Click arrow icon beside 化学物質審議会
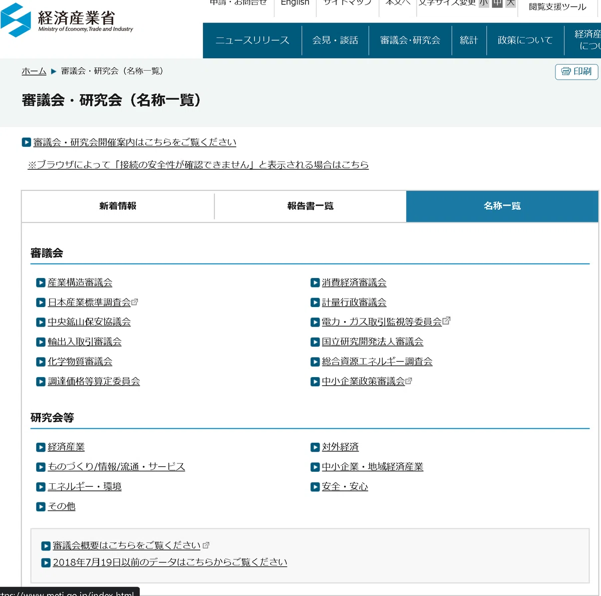Screen dimensions: 601x596 coord(41,362)
